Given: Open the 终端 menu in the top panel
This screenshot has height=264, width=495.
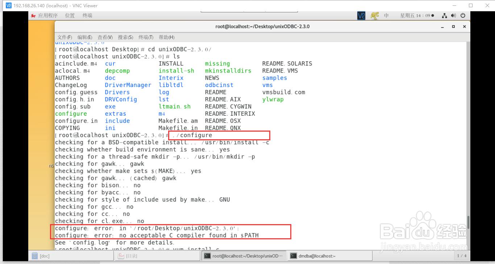Looking at the screenshot, I should (87, 16).
